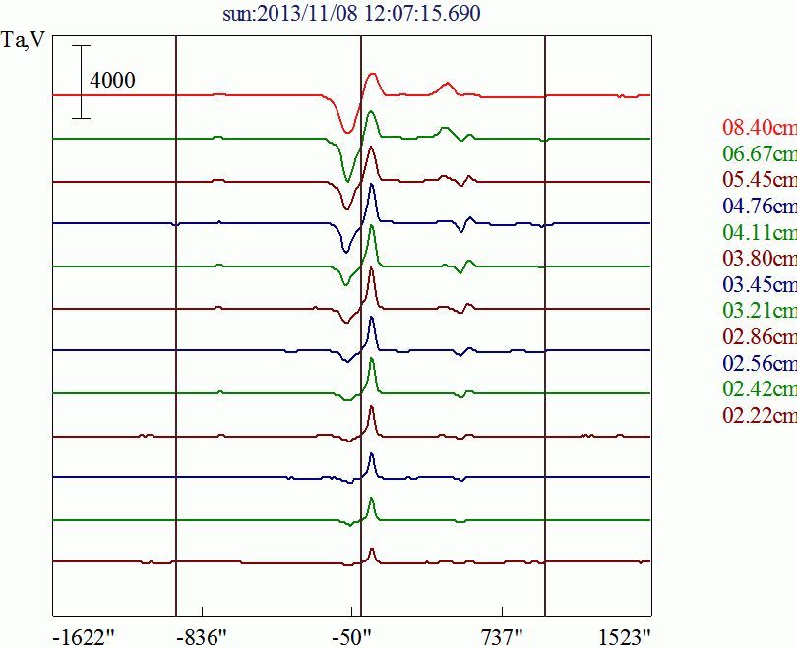Click the vertical scale bar marker

coord(81,83)
